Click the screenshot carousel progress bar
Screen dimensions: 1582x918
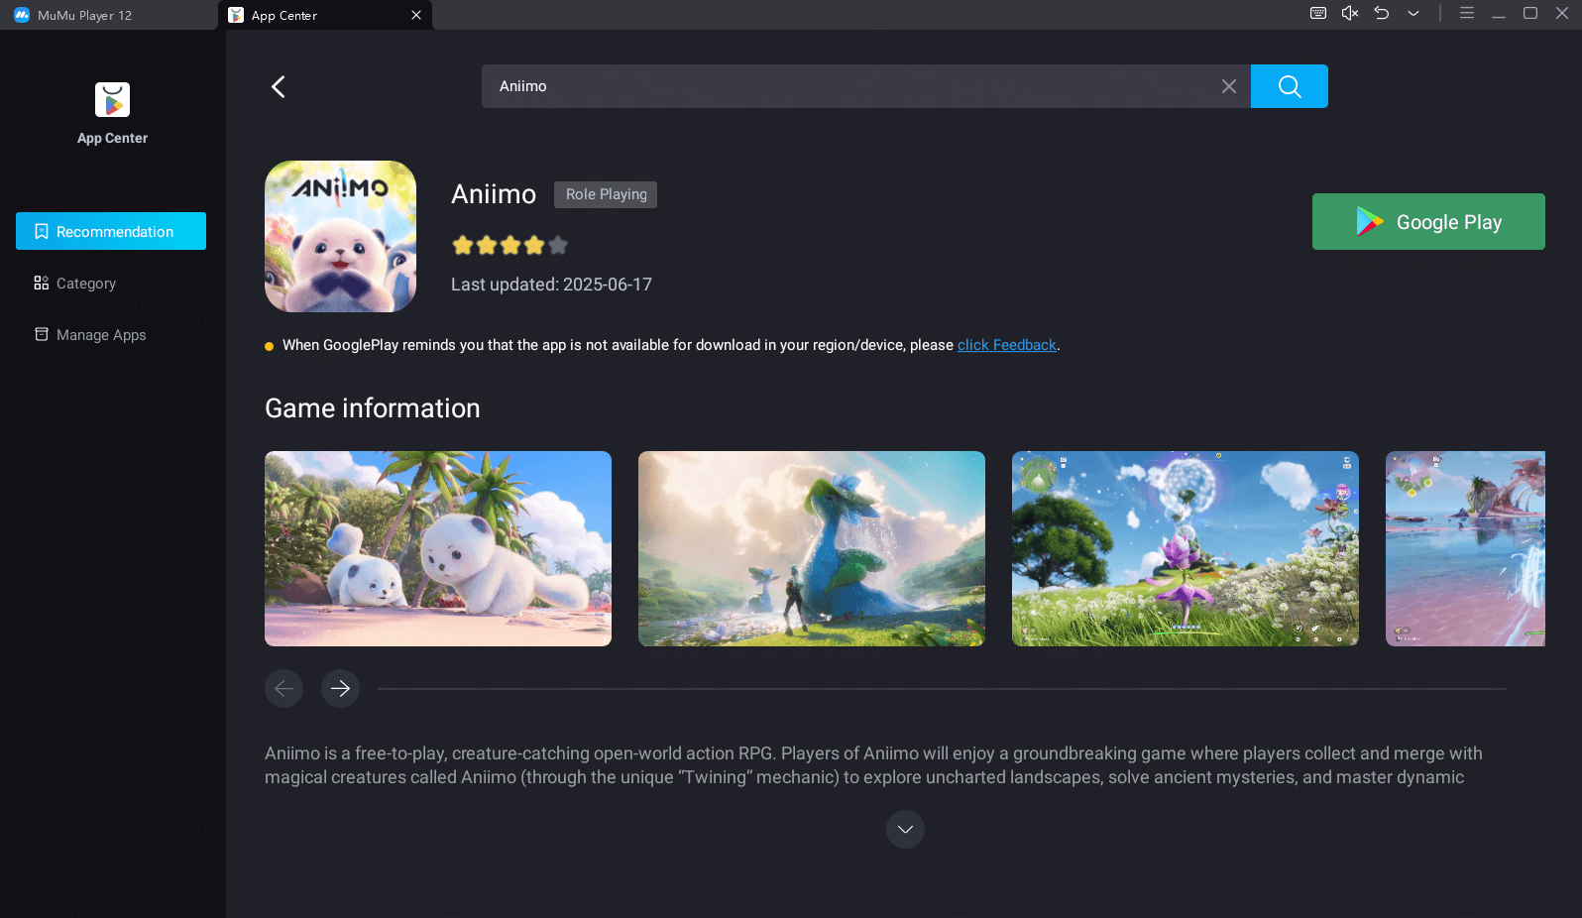[x=942, y=688]
